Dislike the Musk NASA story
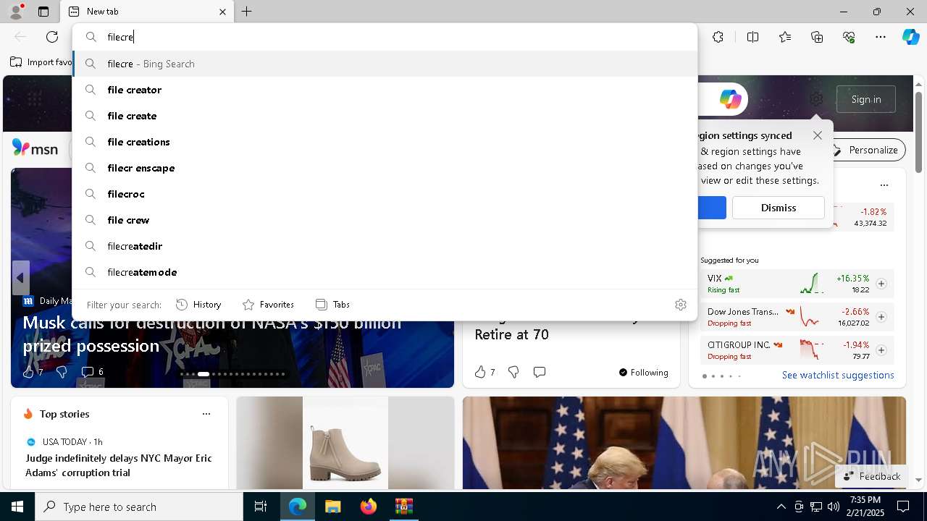The image size is (927, 521). 62,372
